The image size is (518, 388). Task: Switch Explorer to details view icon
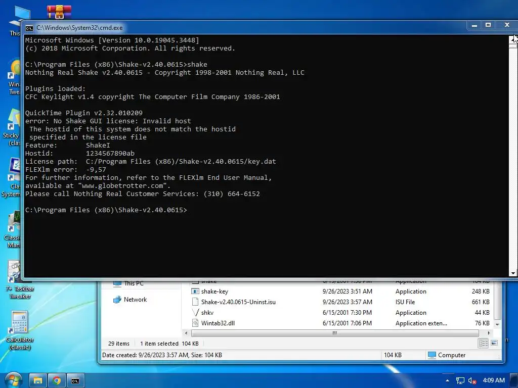483,344
